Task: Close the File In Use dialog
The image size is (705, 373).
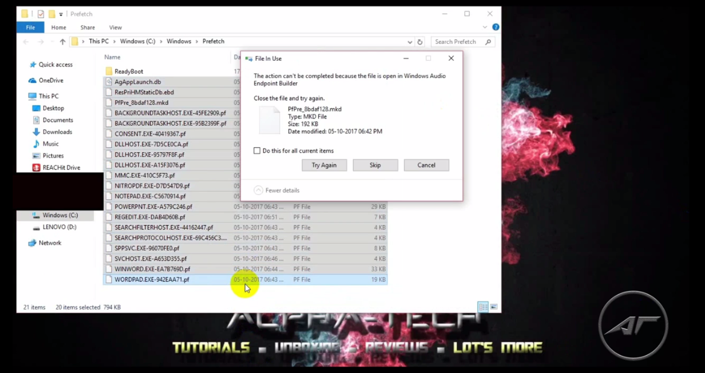Action: coord(451,58)
